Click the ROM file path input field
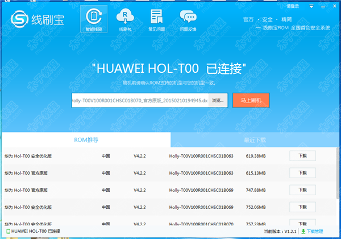Viewport: 341px width, 239px height. 140,100
